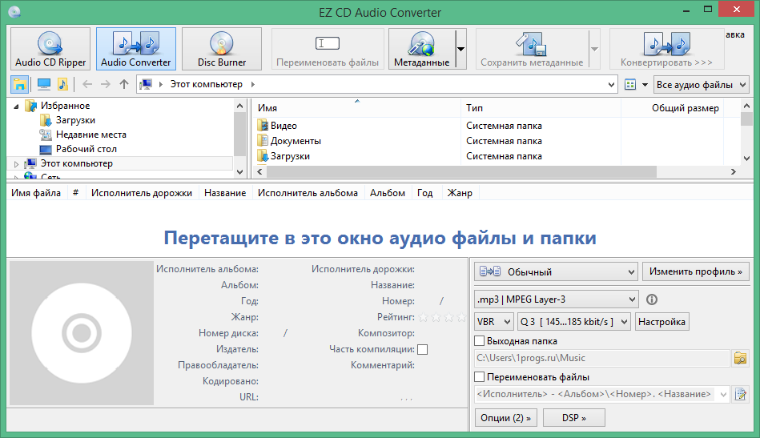Click the computer icon in navigation bar

tap(44, 84)
